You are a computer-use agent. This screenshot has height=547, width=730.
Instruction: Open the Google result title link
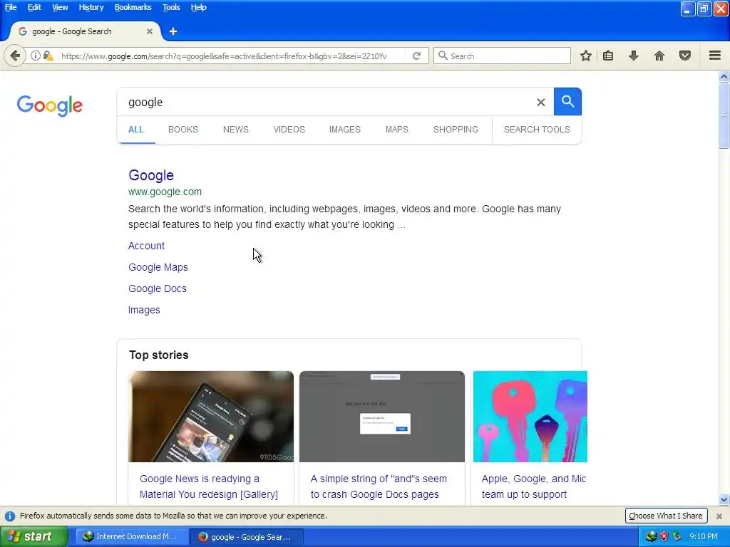pos(151,175)
